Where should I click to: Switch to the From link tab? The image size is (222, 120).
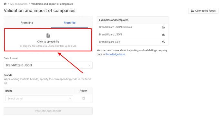27,23
